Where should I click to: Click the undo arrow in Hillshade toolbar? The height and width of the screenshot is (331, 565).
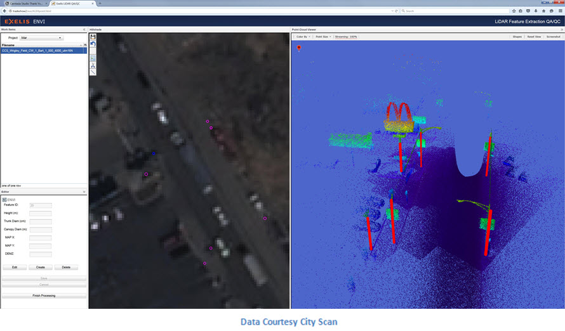(x=93, y=44)
